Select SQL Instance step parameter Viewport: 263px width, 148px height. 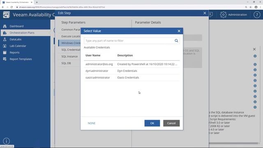click(69, 57)
